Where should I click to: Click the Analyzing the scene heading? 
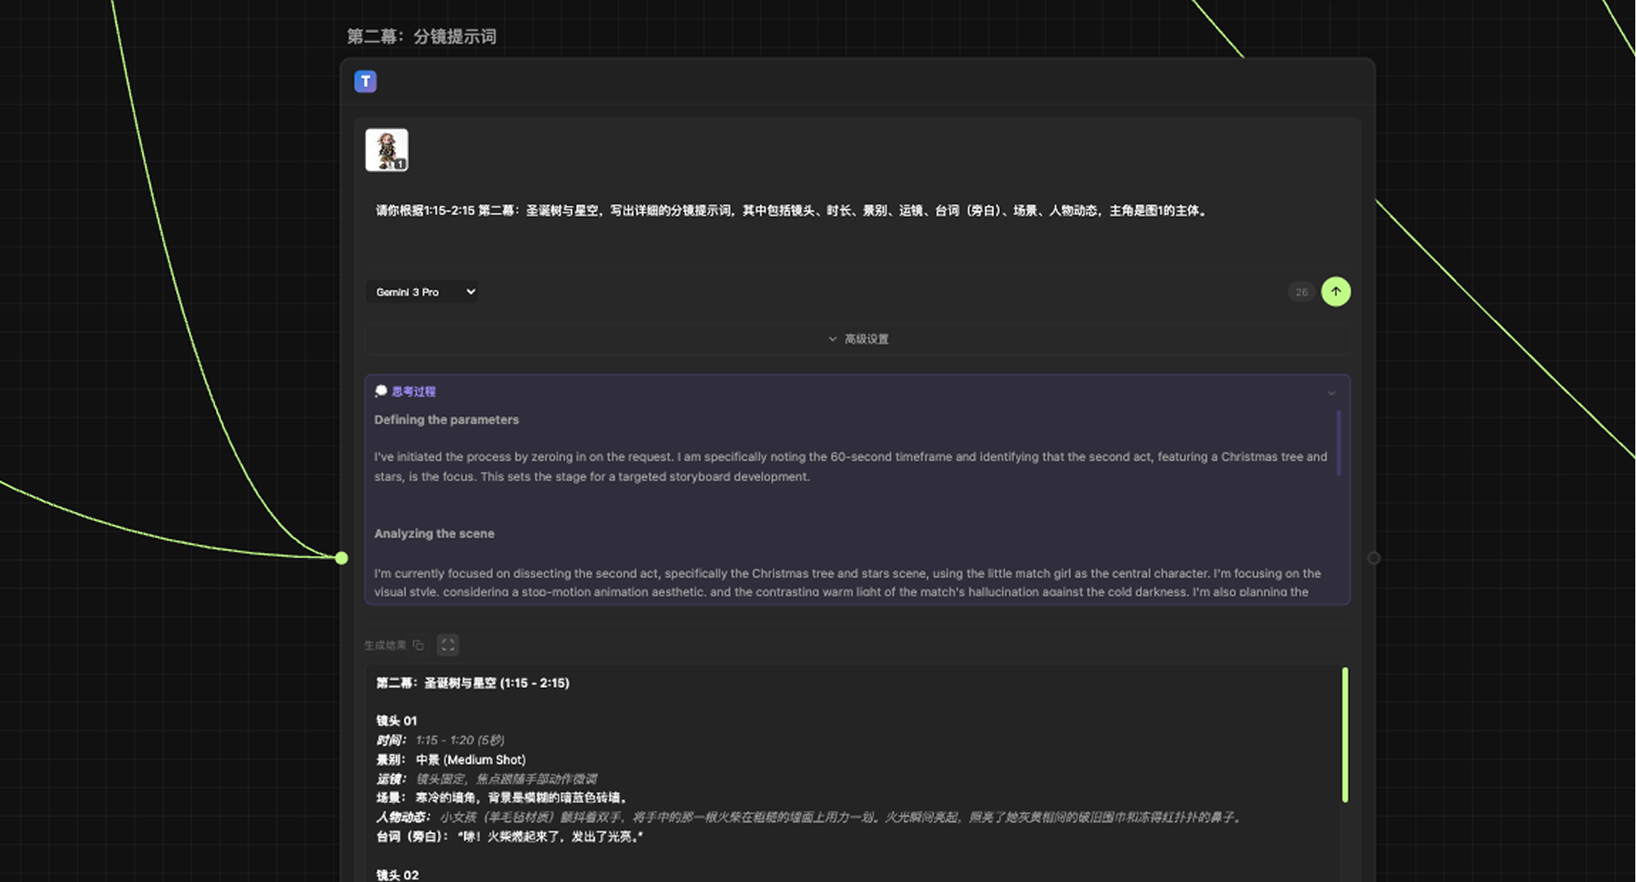434,534
